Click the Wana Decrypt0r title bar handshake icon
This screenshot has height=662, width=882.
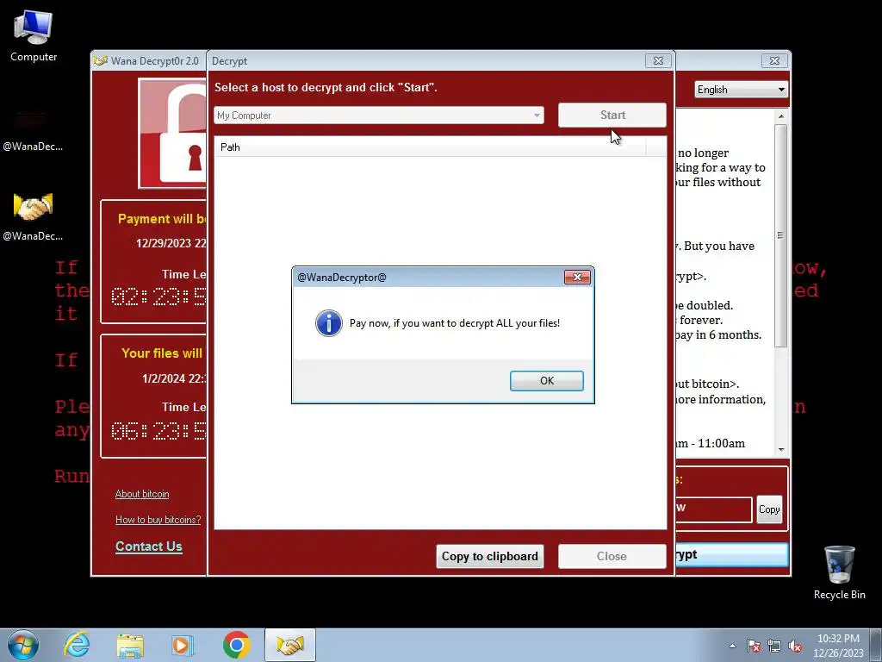click(x=101, y=61)
